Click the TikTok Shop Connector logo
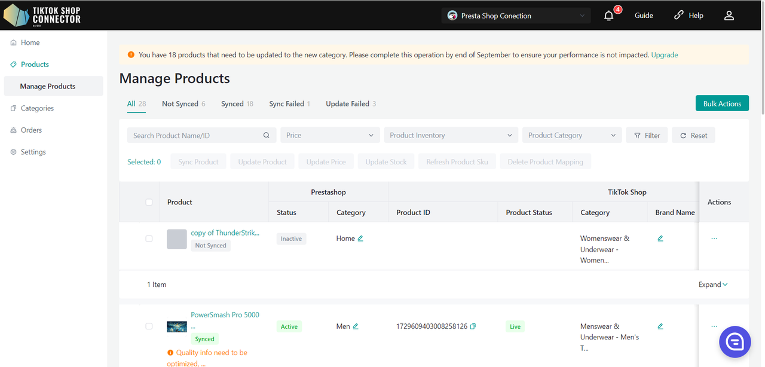Image resolution: width=765 pixels, height=367 pixels. tap(42, 16)
